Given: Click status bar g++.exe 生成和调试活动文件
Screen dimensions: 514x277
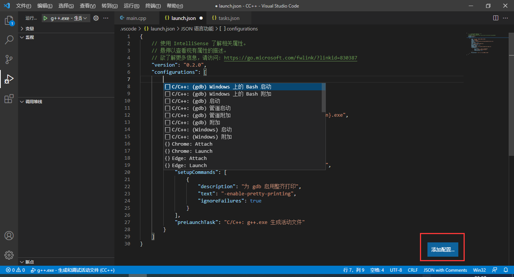Looking at the screenshot, I should [73, 270].
